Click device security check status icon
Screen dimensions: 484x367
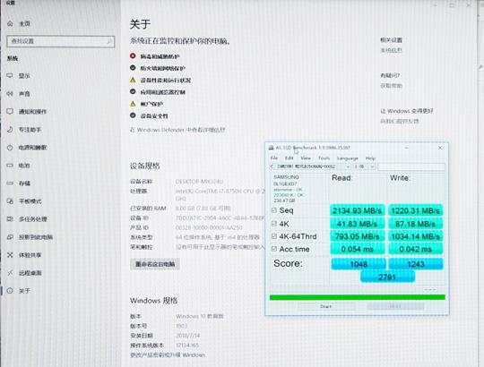point(133,115)
